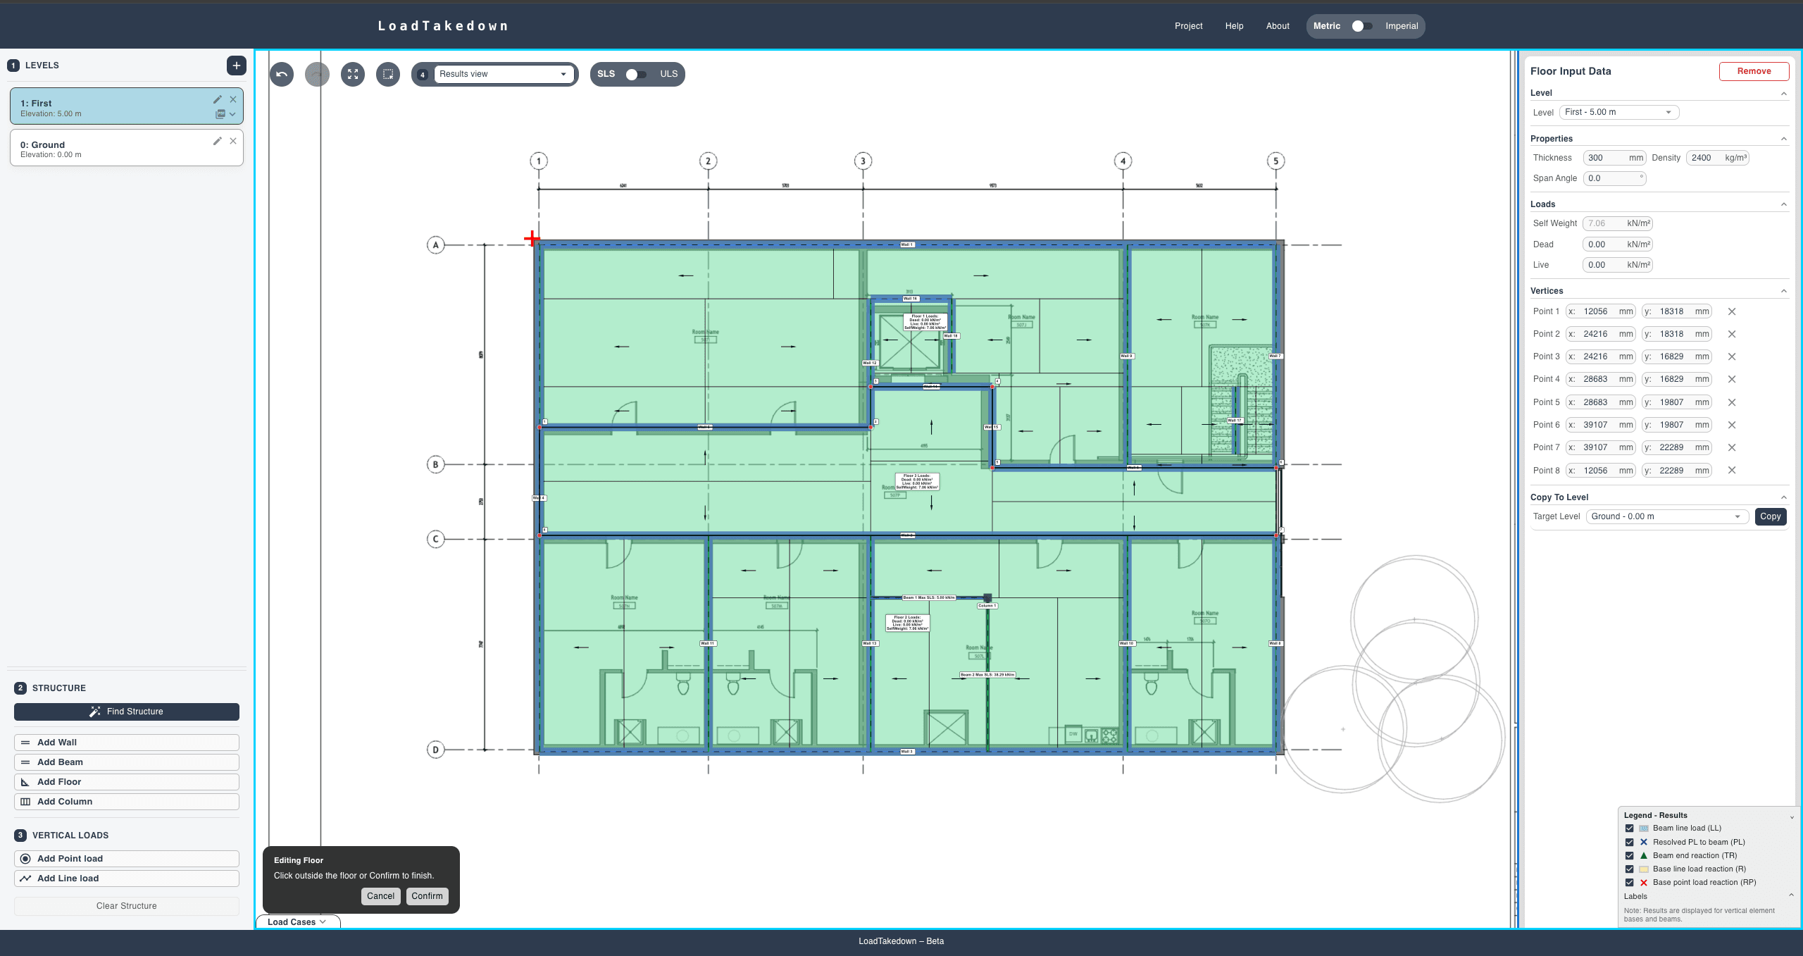Click the PDF icon on First level
The image size is (1803, 956).
click(x=220, y=114)
